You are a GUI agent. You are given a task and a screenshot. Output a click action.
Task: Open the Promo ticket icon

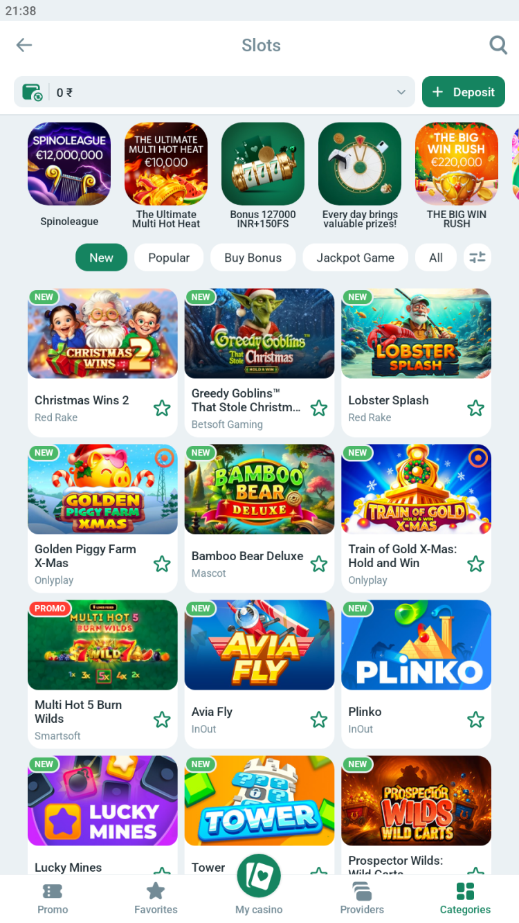click(53, 891)
